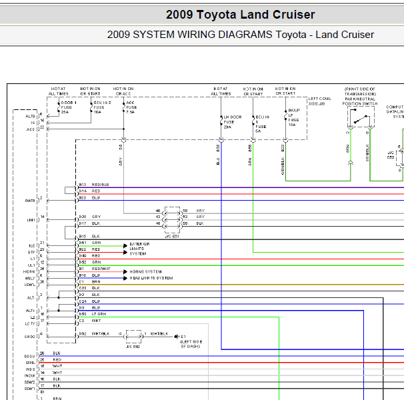Select the 'C1 BRN' wire label
The width and height of the screenshot is (404, 400).
pos(89,281)
